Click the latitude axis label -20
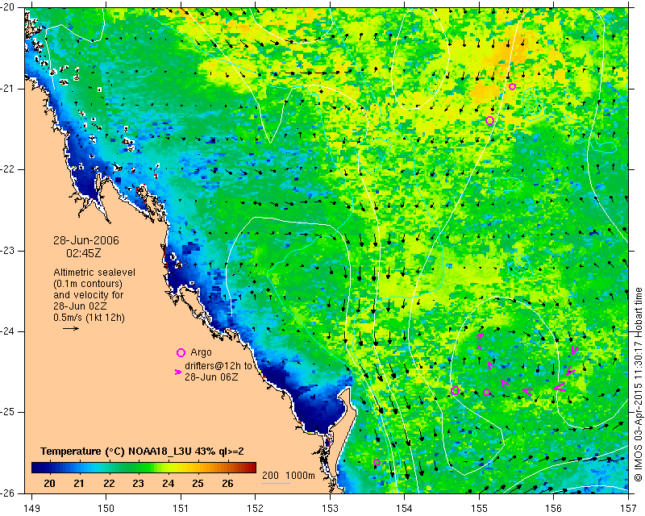 coord(9,7)
